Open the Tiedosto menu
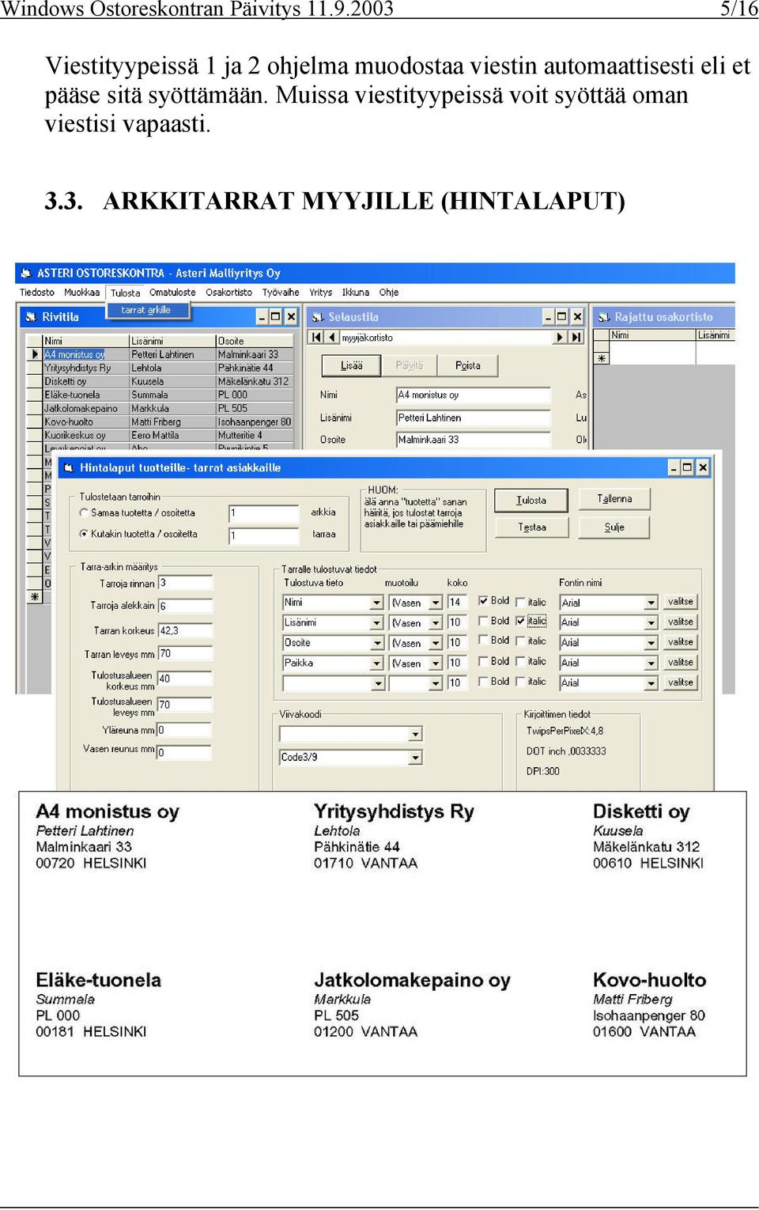 tap(37, 293)
